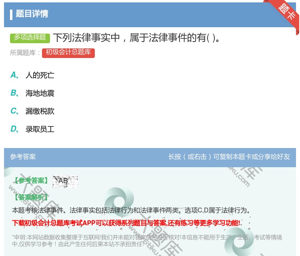Click the 所属题库 label
300x256 pixels.
[25, 53]
